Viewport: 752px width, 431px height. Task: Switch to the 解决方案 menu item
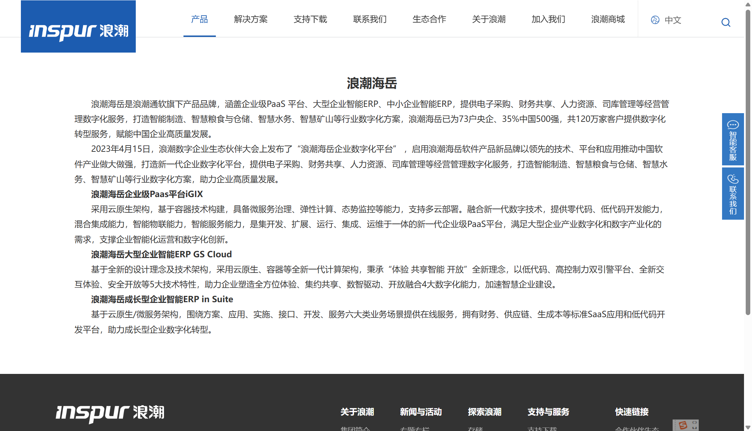(251, 19)
